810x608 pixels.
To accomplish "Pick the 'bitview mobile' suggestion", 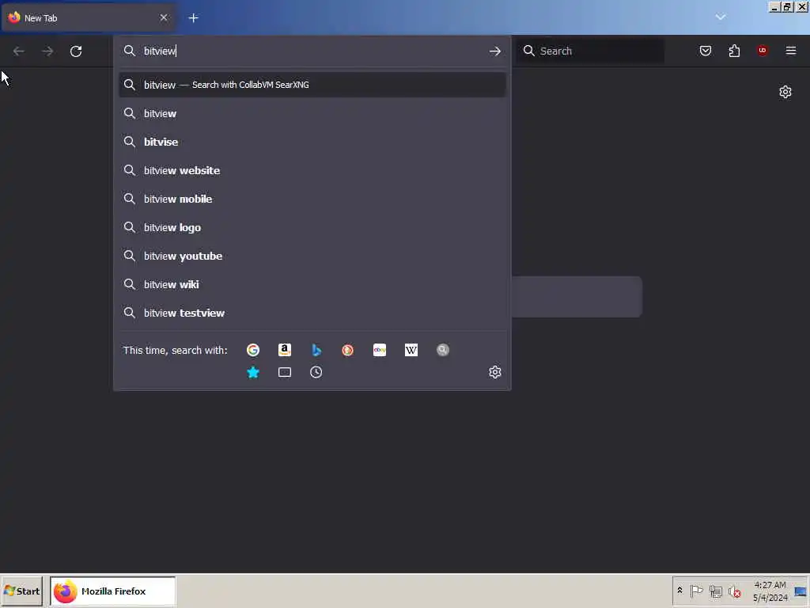I will pyautogui.click(x=312, y=199).
